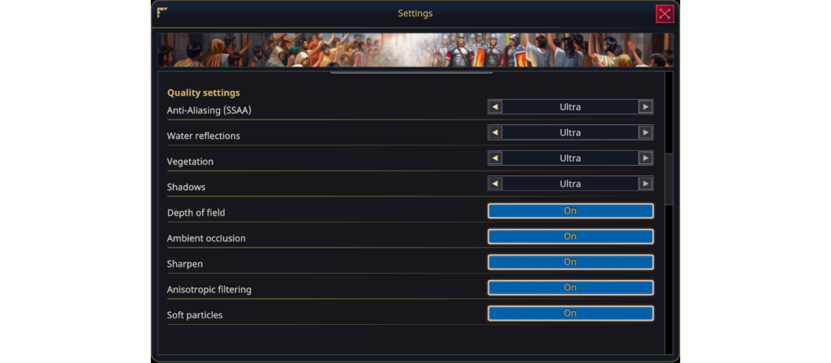The image size is (831, 363).
Task: Increase Water reflections quality with right arrow
Action: click(645, 132)
